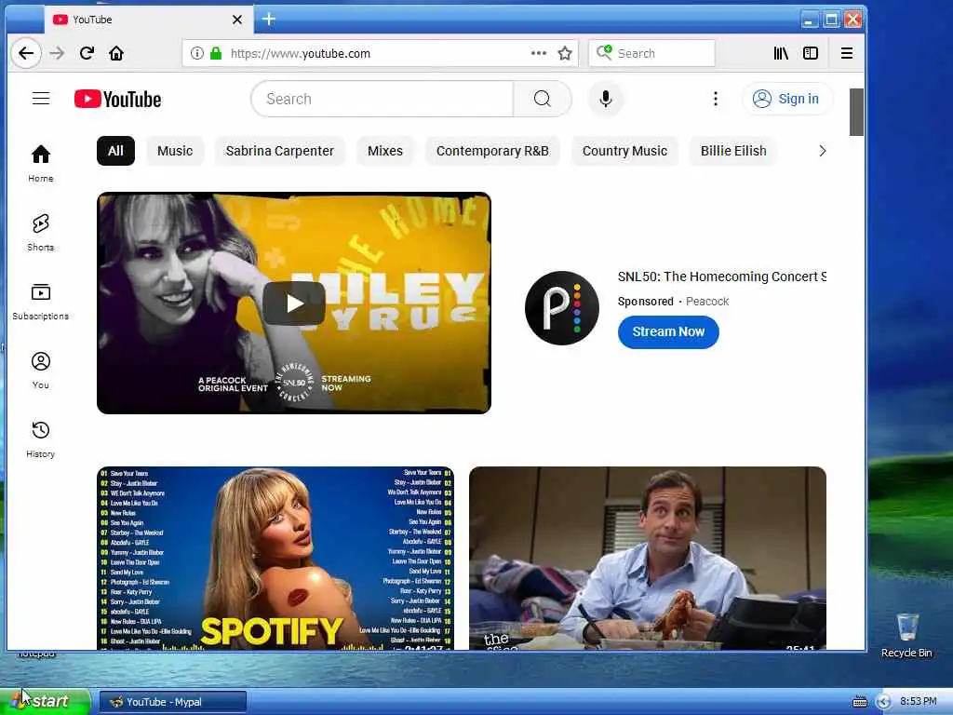Viewport: 953px width, 715px height.
Task: Open the browser hamburger menu
Action: tap(847, 53)
